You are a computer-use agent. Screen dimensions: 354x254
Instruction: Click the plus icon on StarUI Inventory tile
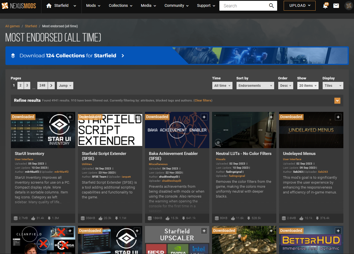(70, 117)
